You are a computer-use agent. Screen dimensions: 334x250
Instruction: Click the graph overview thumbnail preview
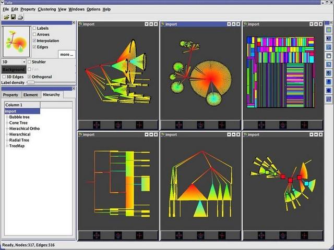pos(16,41)
